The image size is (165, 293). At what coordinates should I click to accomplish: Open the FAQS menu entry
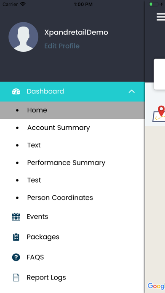pos(72,257)
